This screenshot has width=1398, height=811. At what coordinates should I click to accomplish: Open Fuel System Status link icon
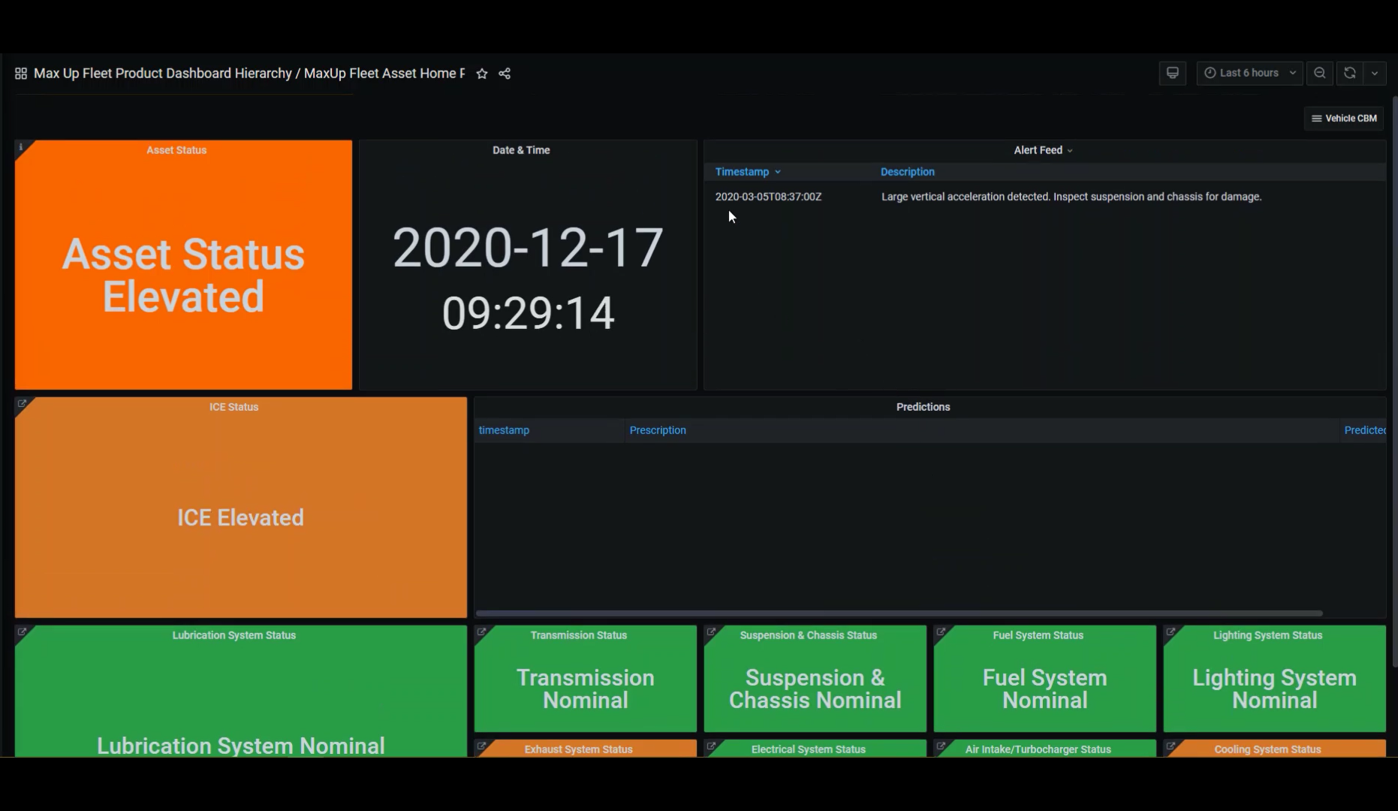[941, 632]
